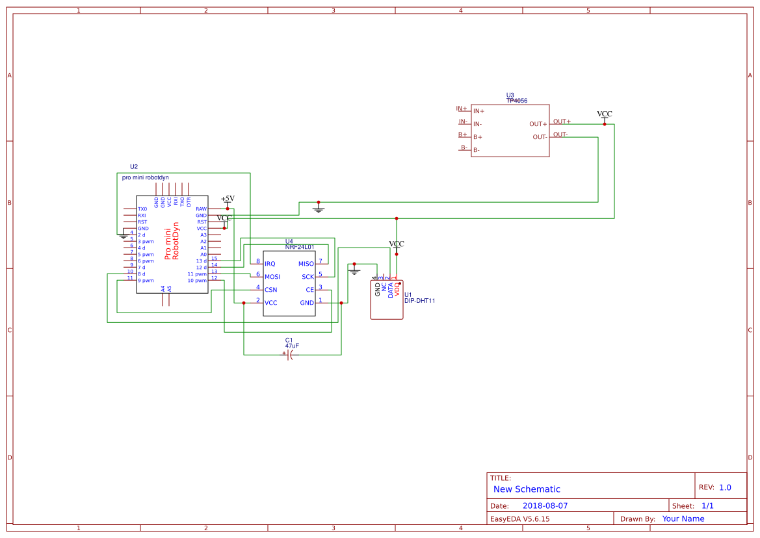Viewport: 760px width, 538px height.
Task: Select the NRF24L01 module symbol U4
Action: pyautogui.click(x=289, y=283)
